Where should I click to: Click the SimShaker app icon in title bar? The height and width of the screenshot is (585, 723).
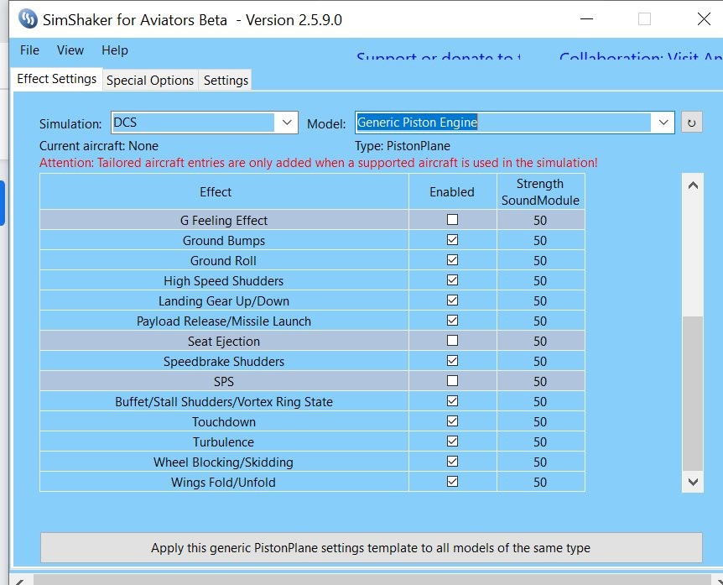click(x=29, y=19)
